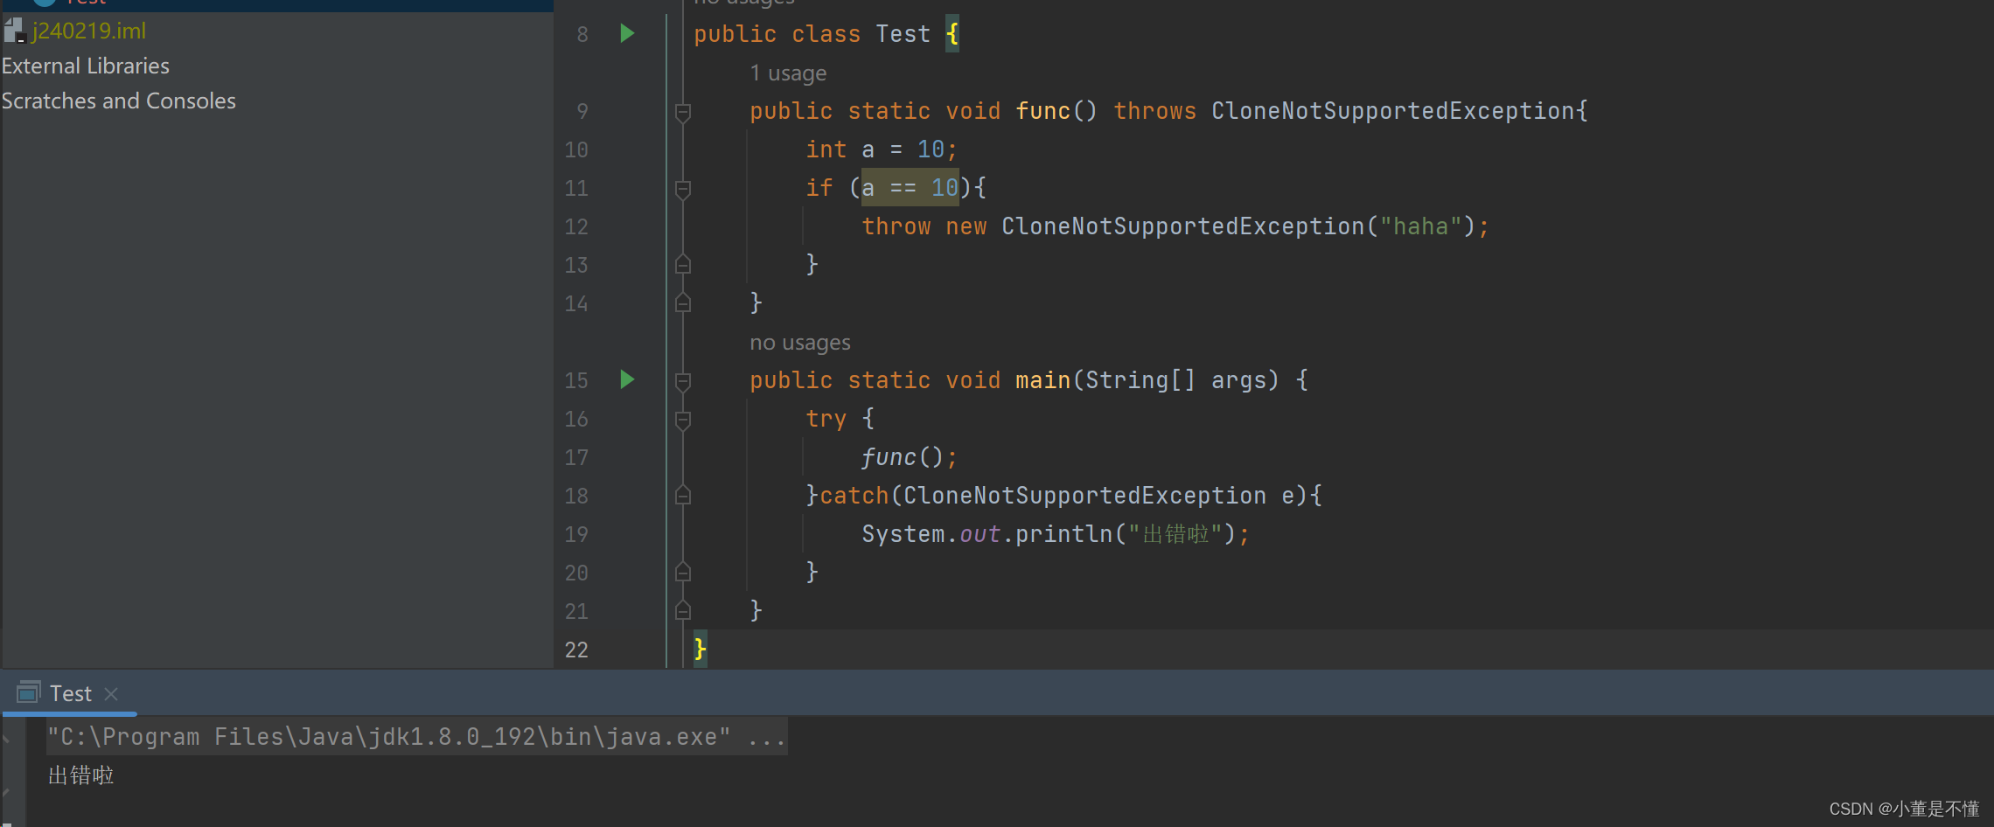Fold the if block end marker line 13
The width and height of the screenshot is (1994, 827).
point(683,264)
